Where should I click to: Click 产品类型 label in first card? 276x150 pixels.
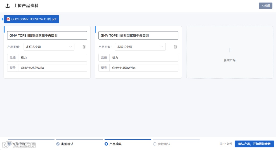(x=14, y=47)
